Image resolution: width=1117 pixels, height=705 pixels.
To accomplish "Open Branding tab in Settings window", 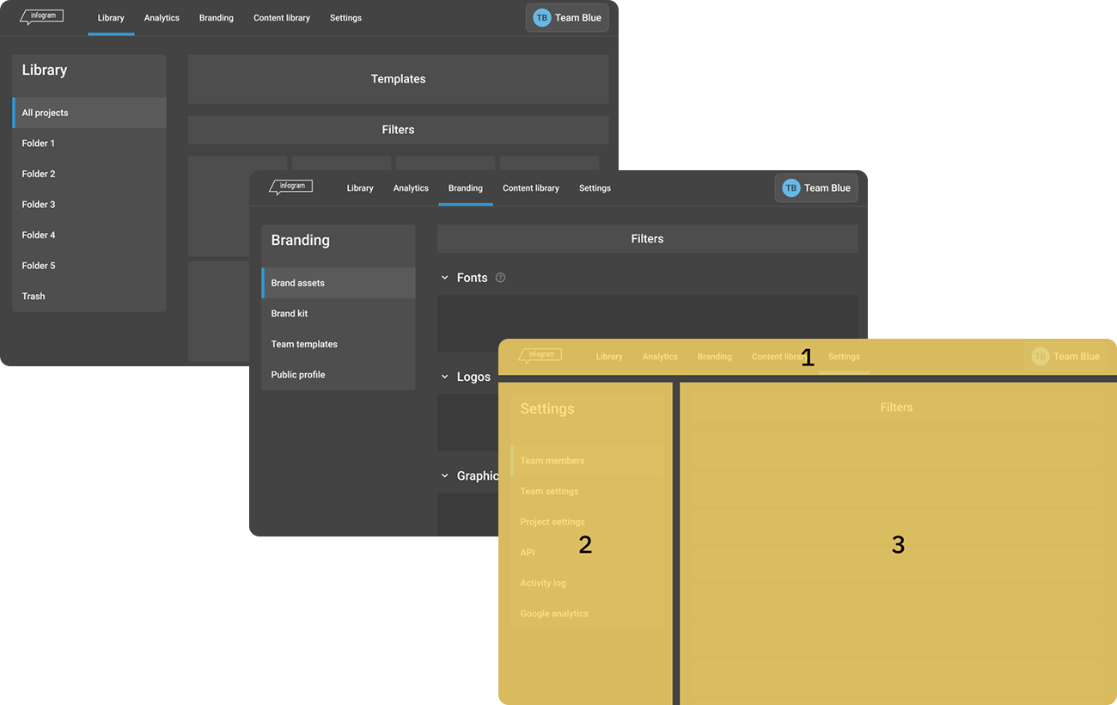I will (x=715, y=357).
